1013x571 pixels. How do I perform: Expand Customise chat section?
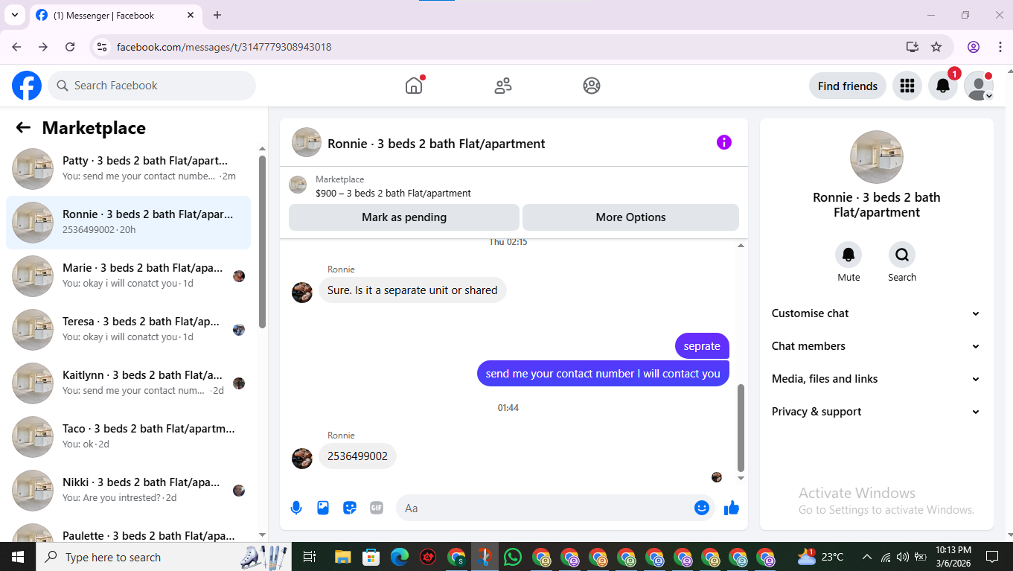tap(875, 313)
